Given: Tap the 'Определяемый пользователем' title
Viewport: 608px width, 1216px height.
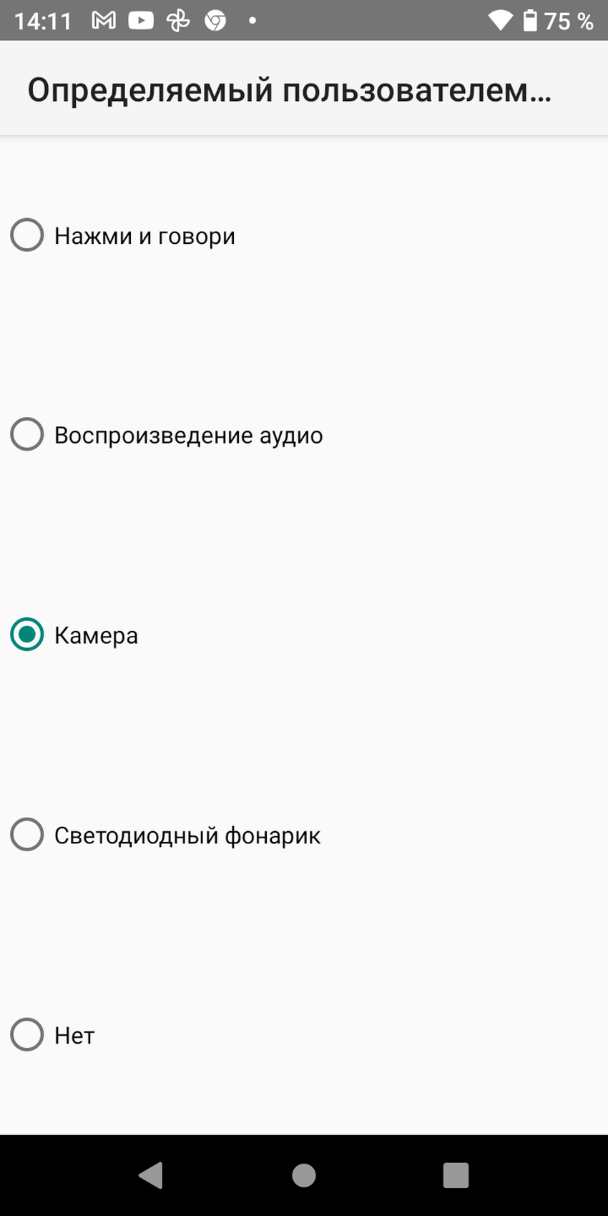Looking at the screenshot, I should [289, 91].
